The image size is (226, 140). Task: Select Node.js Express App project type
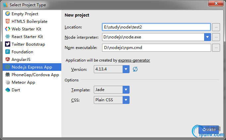(x=31, y=67)
